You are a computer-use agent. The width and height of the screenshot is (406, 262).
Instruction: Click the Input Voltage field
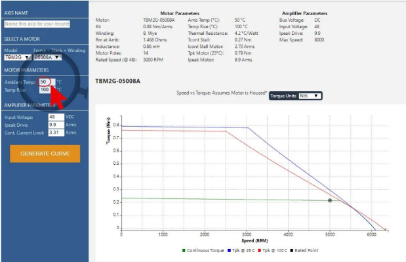point(56,117)
